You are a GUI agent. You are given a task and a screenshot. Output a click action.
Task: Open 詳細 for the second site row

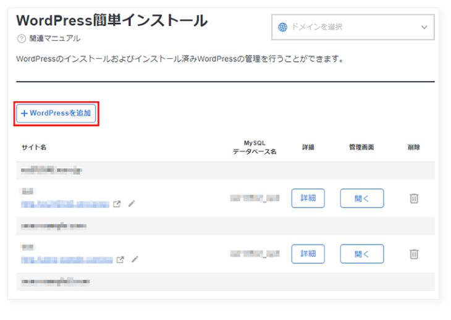pyautogui.click(x=308, y=254)
